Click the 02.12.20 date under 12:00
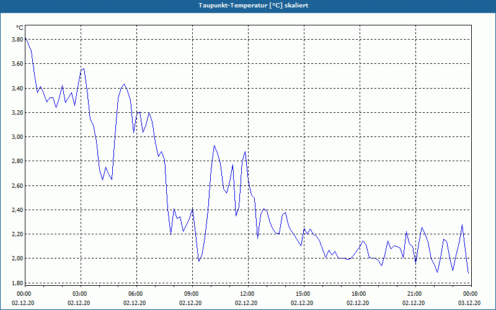 click(246, 303)
